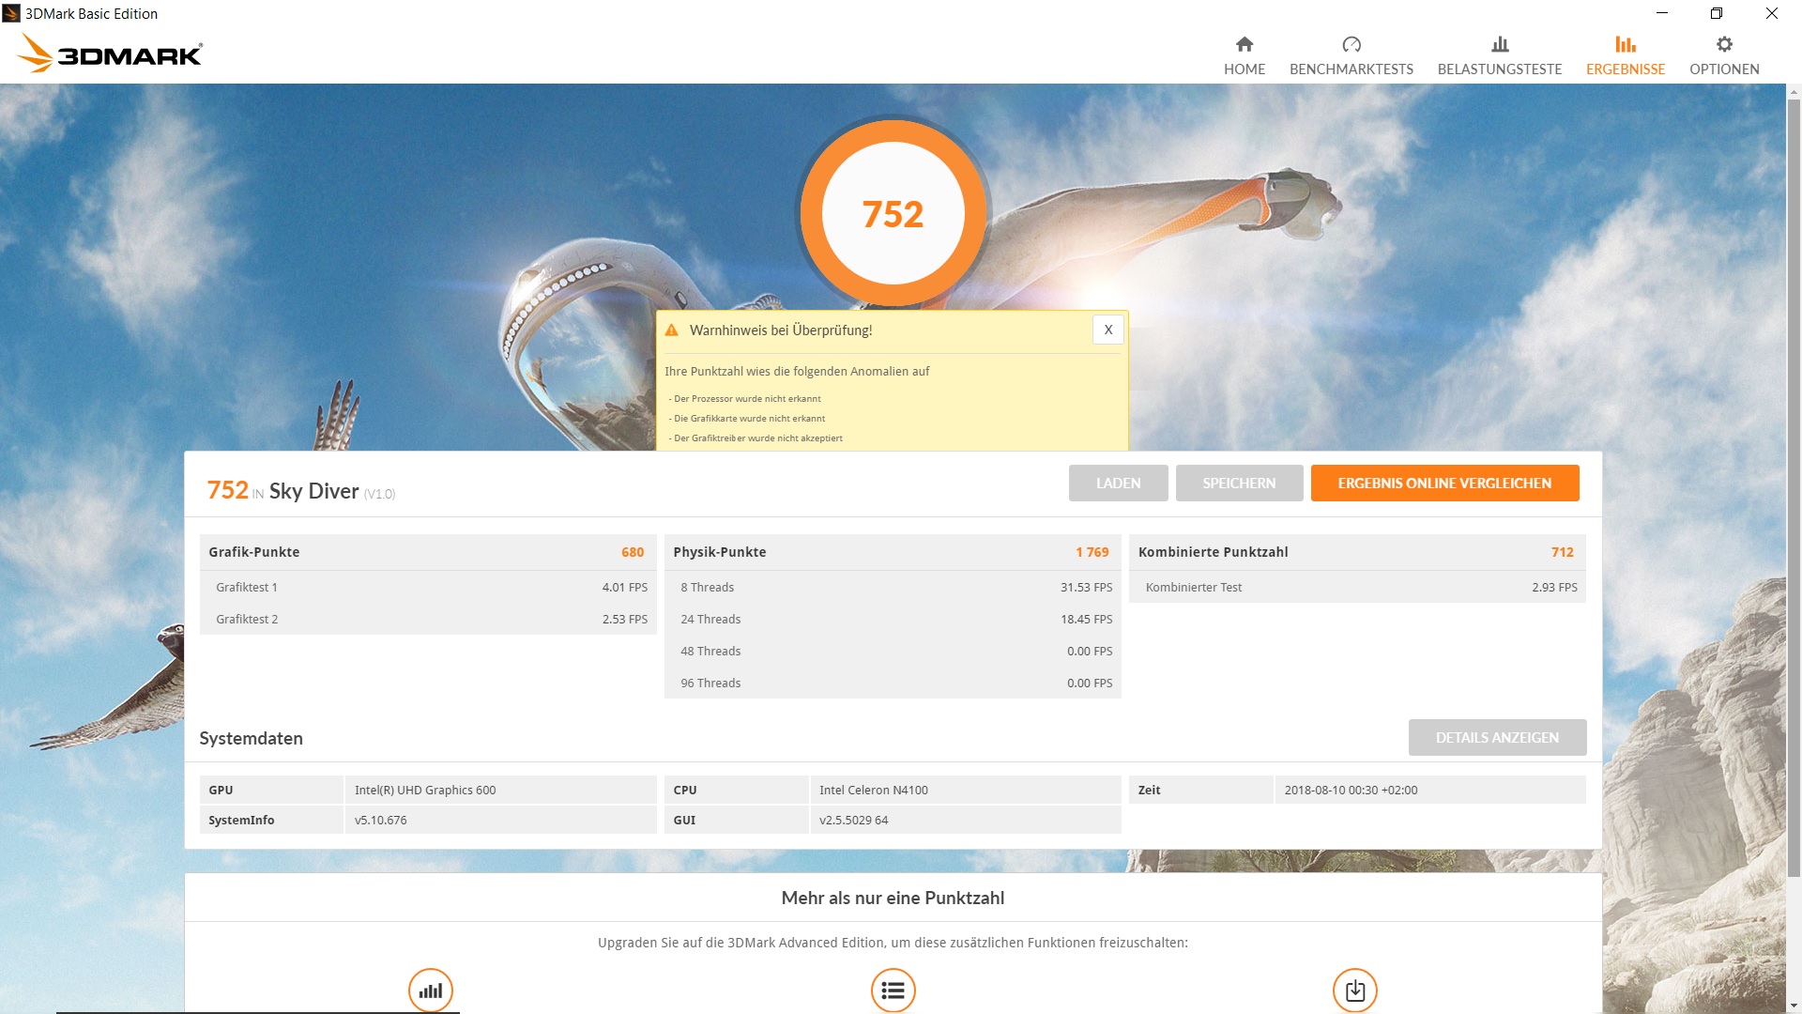The height and width of the screenshot is (1014, 1802).
Task: Open Benchmarktests gauge icon
Action: pyautogui.click(x=1351, y=44)
